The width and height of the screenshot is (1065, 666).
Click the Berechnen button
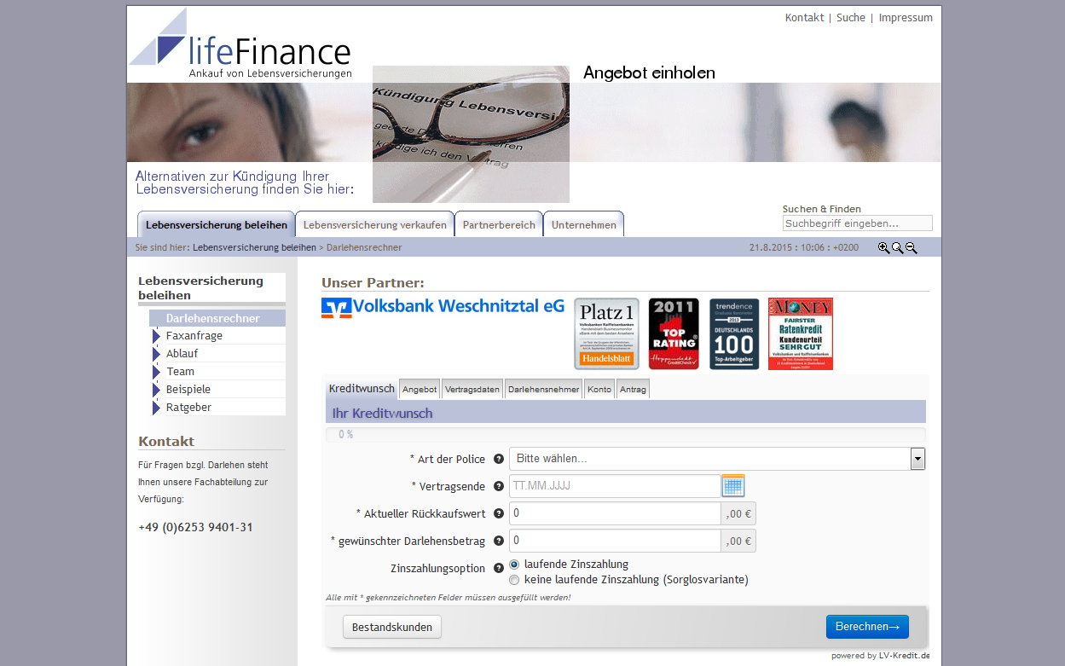pyautogui.click(x=867, y=627)
